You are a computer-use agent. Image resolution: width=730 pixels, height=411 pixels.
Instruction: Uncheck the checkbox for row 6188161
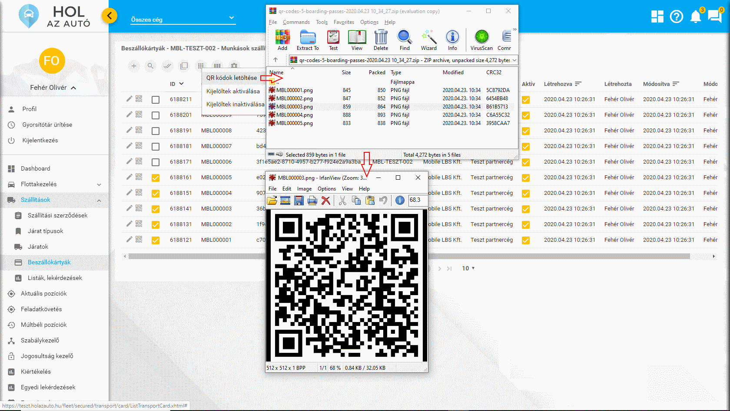tap(156, 178)
